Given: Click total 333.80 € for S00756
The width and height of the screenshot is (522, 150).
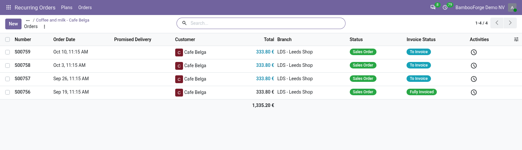Looking at the screenshot, I should coord(265,92).
